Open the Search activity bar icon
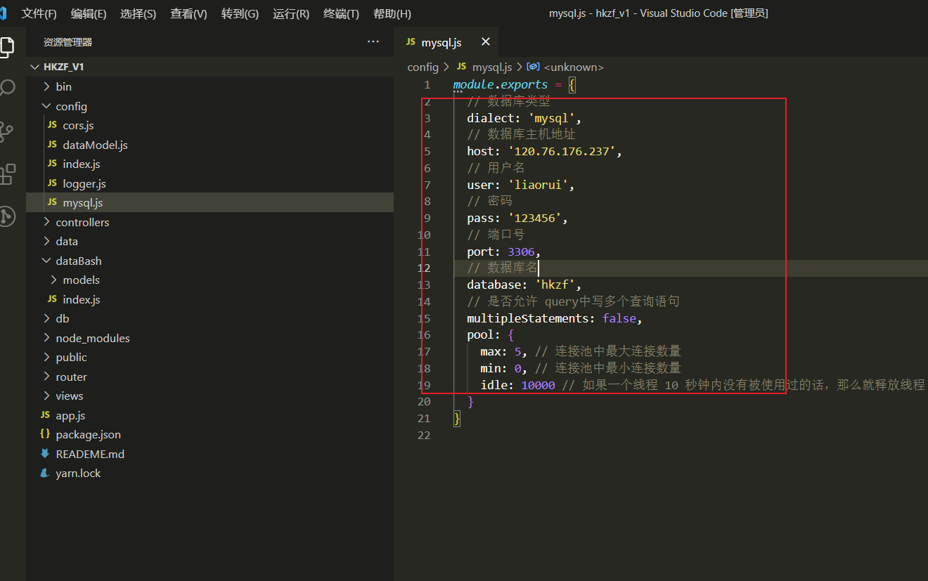Image resolution: width=928 pixels, height=581 pixels. [6, 88]
